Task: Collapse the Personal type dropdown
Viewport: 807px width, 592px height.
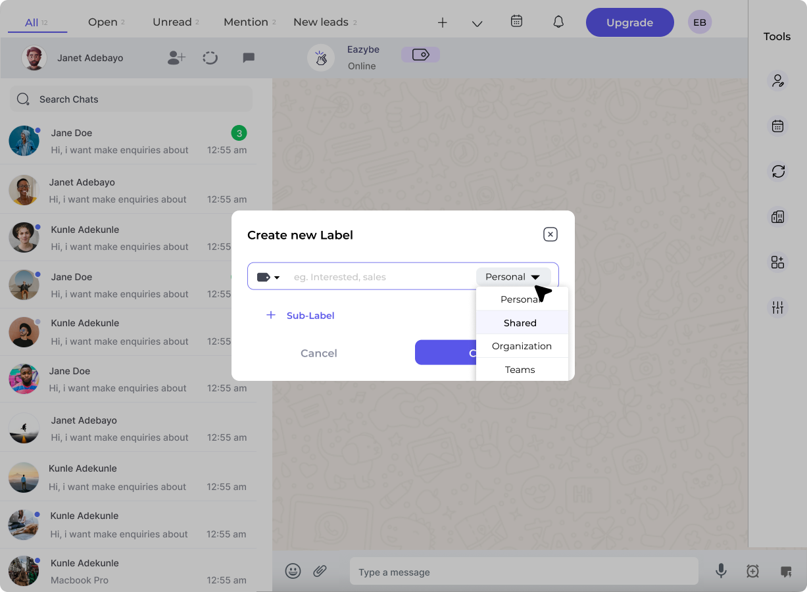Action: [514, 277]
